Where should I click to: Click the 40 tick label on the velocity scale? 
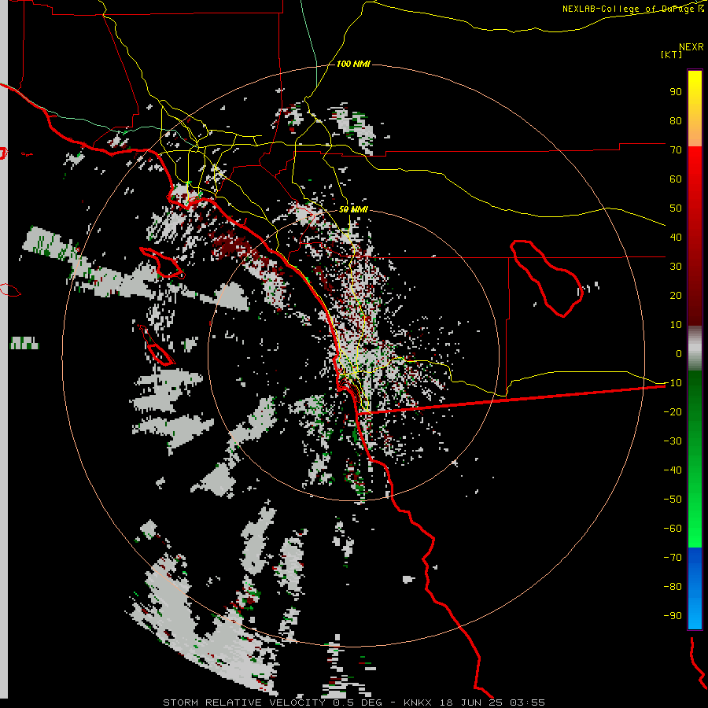676,237
